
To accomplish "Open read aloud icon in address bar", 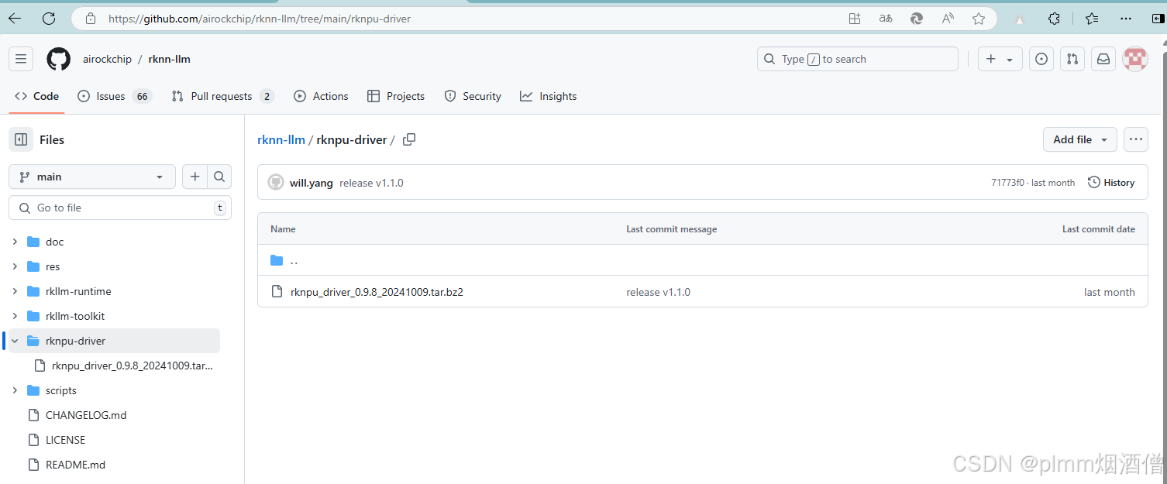I will tap(948, 19).
